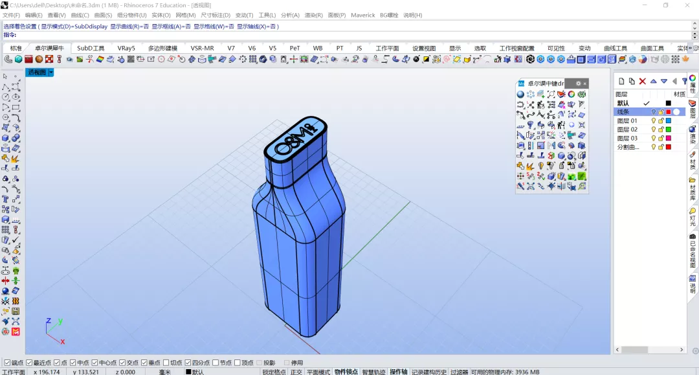Change the blue color swatch of 图层 01
The width and height of the screenshot is (699, 375).
(668, 121)
